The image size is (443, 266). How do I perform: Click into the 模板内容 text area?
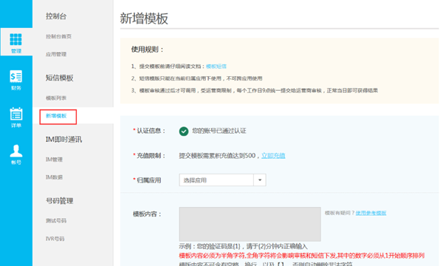250,224
